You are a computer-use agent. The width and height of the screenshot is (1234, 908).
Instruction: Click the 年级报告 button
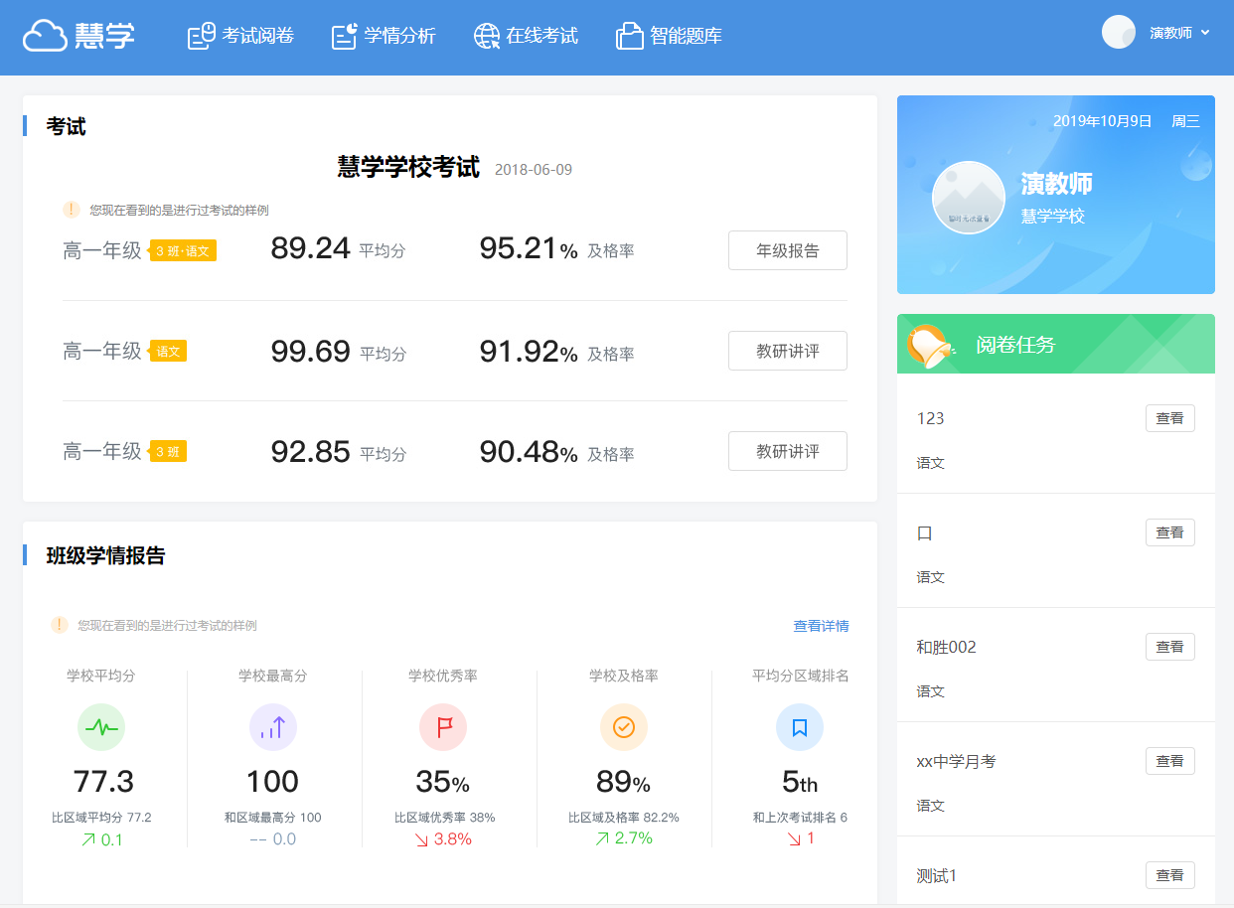788,250
